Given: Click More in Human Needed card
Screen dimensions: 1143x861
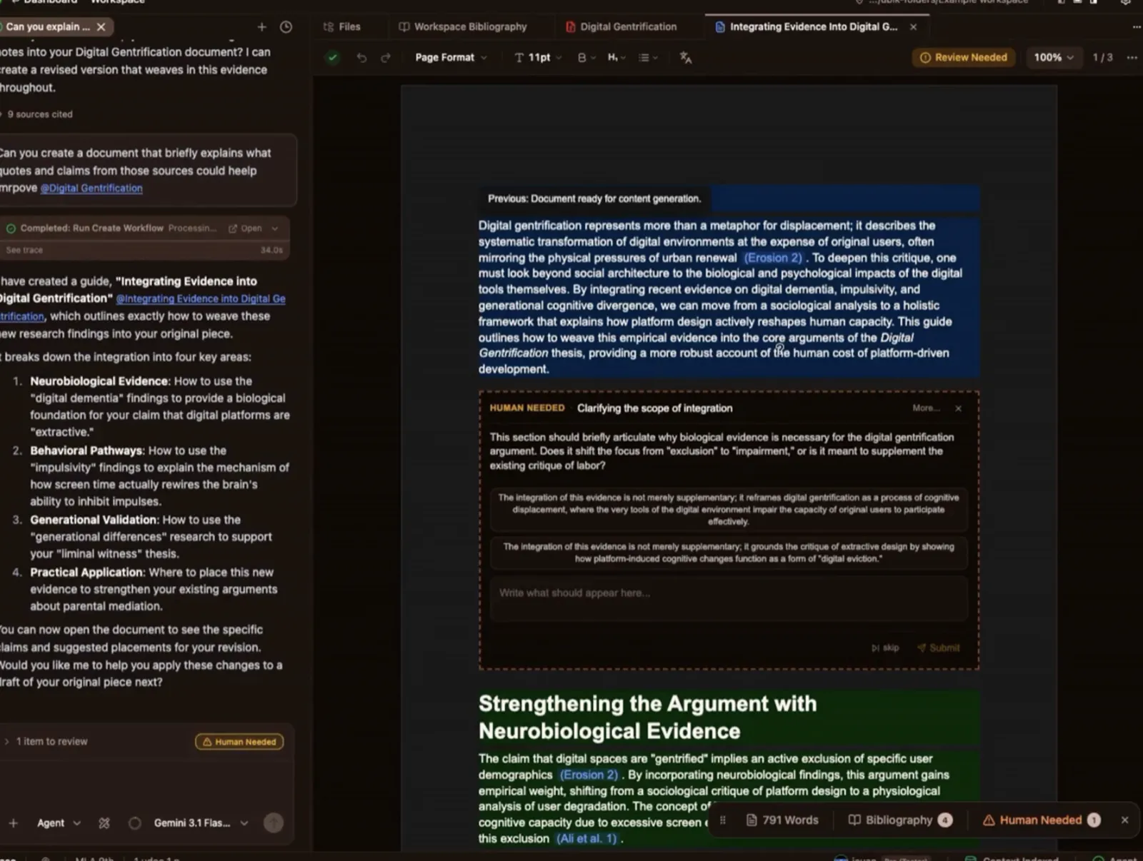Looking at the screenshot, I should click(926, 408).
